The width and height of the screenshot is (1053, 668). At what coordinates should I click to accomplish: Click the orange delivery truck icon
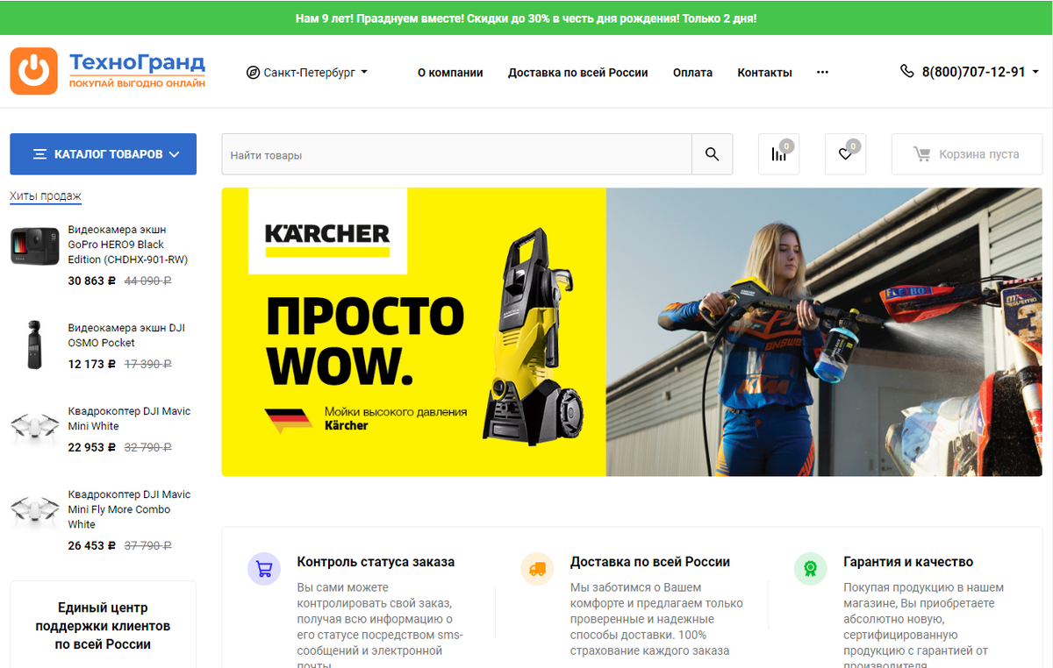click(536, 569)
